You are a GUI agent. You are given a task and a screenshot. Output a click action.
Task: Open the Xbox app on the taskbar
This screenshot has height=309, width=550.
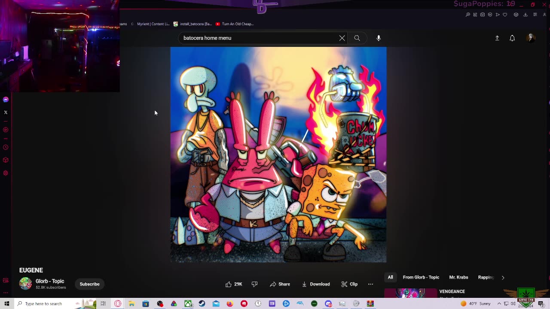188,304
